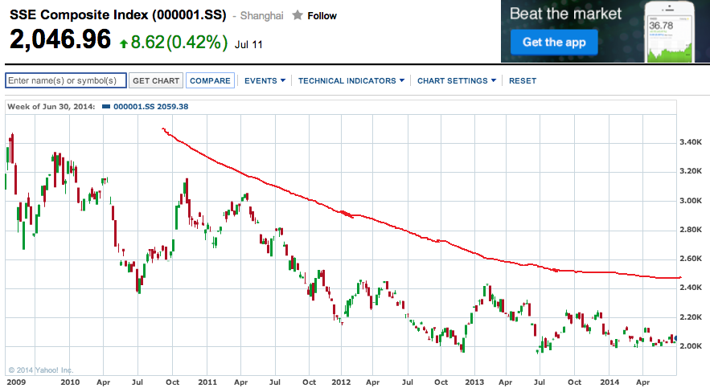Viewport: 710px width, 388px height.
Task: Click the Get the app button
Action: [554, 43]
